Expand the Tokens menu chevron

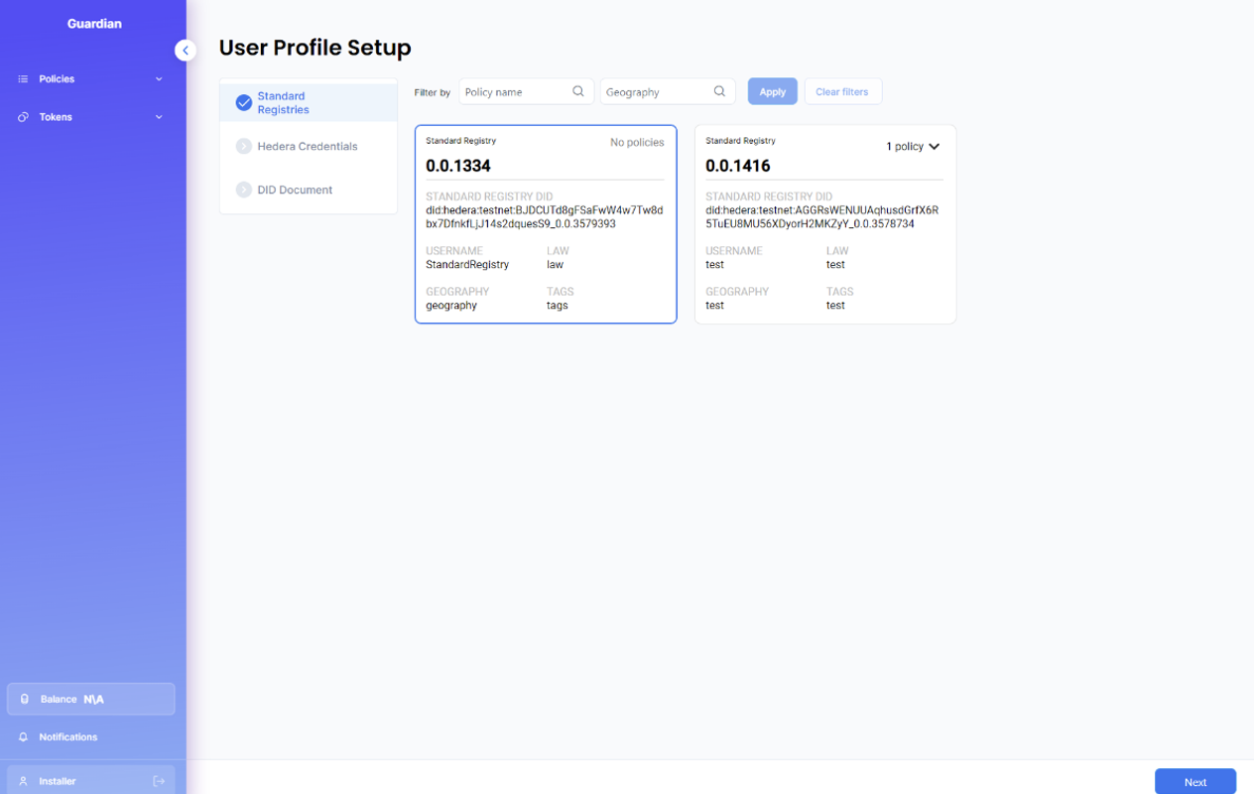(x=159, y=117)
